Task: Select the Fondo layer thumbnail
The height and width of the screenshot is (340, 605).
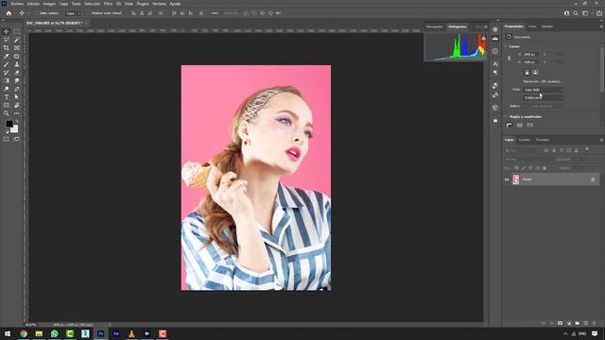Action: click(516, 179)
